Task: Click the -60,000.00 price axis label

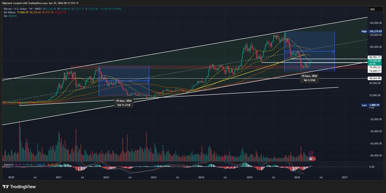Action: (x=375, y=143)
